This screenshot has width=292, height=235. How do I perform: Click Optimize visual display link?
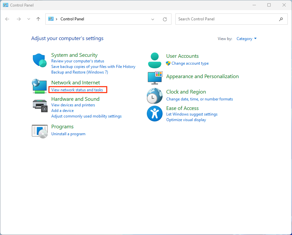186,120
